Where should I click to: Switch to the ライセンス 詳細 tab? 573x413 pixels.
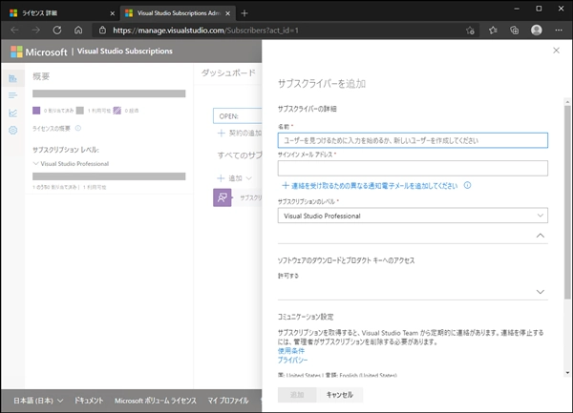61,13
